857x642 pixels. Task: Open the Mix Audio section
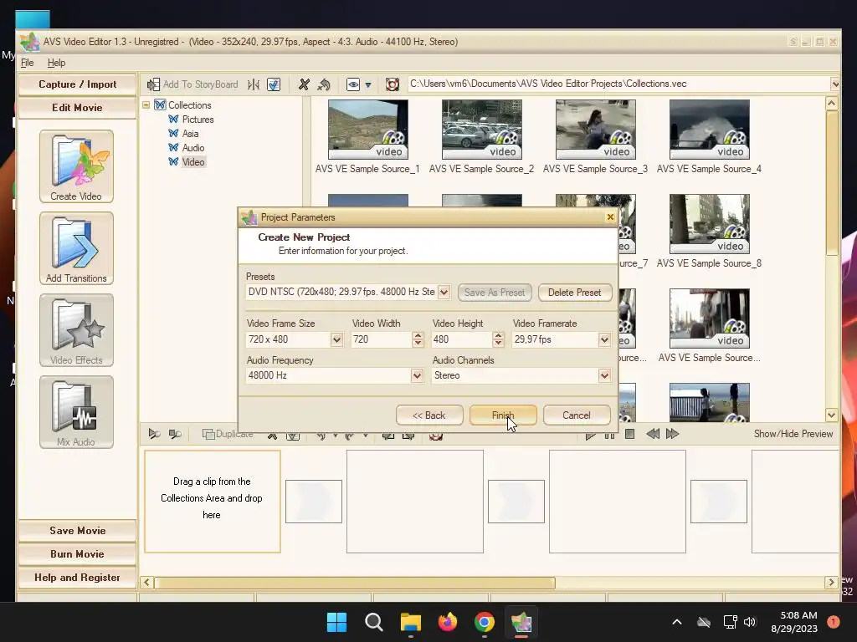76,412
